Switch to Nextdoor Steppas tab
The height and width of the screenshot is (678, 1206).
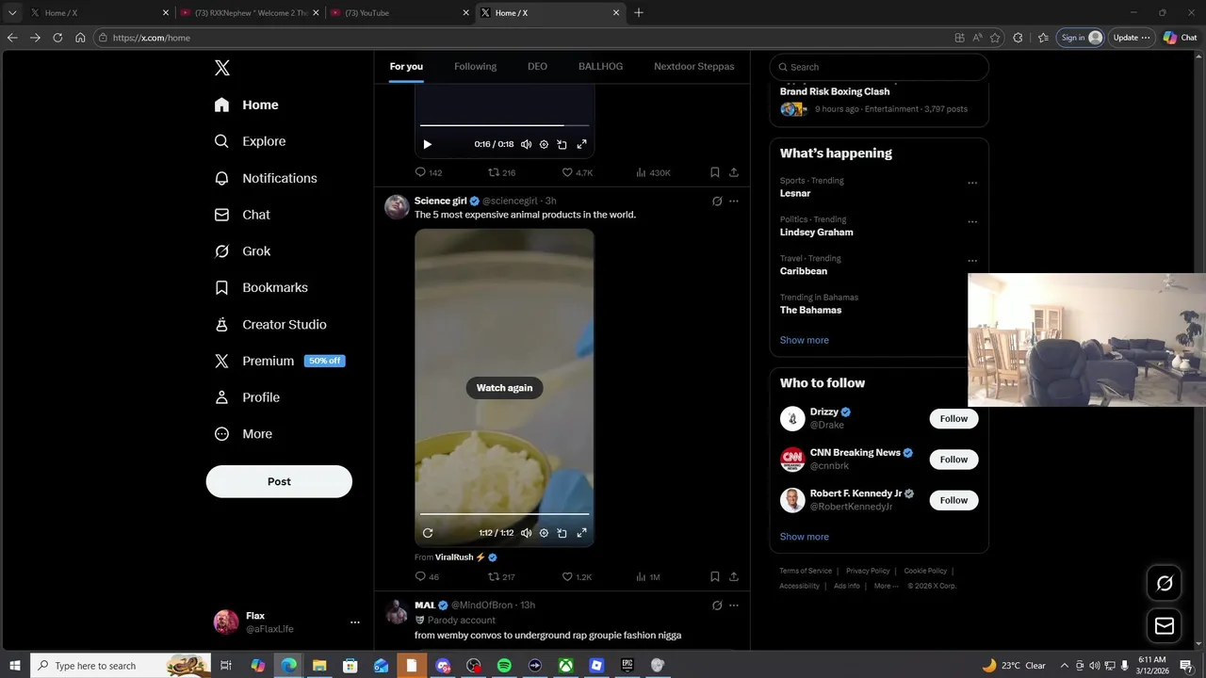tap(693, 66)
